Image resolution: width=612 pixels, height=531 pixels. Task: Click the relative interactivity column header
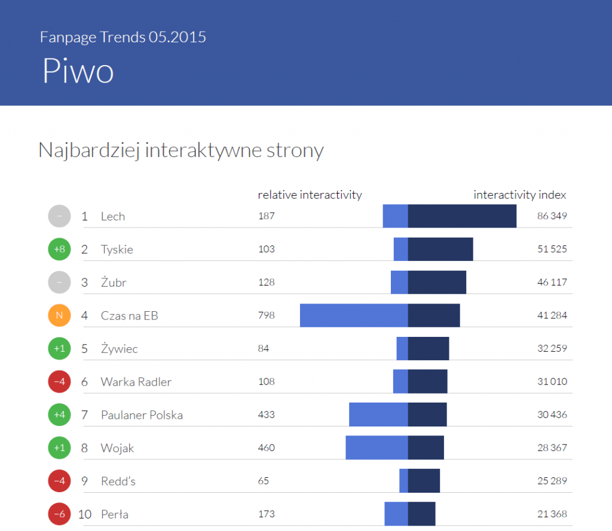click(x=310, y=195)
